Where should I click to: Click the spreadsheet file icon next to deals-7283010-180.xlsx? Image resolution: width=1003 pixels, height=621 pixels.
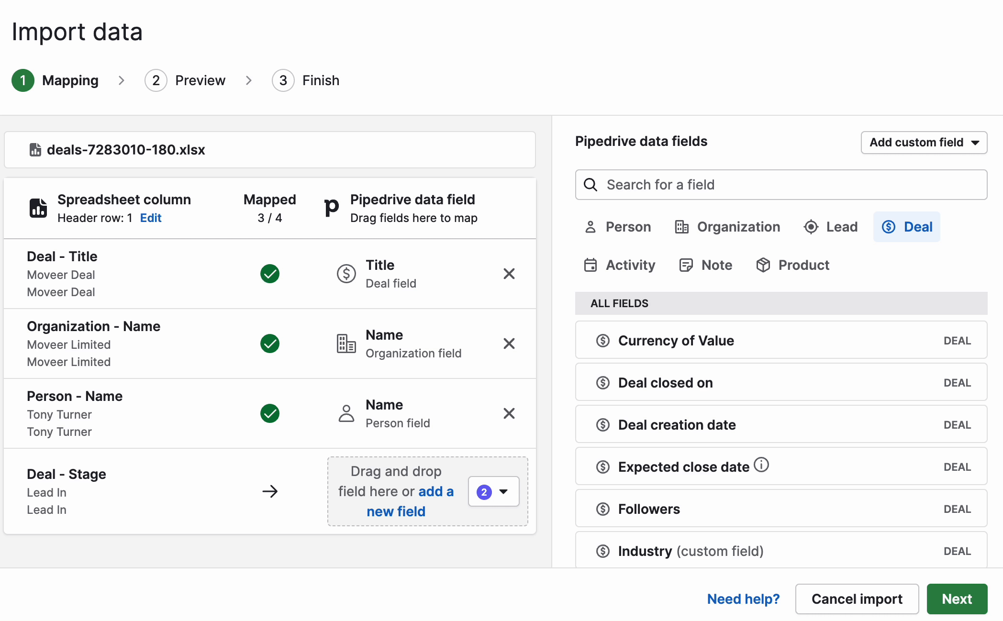(x=35, y=150)
